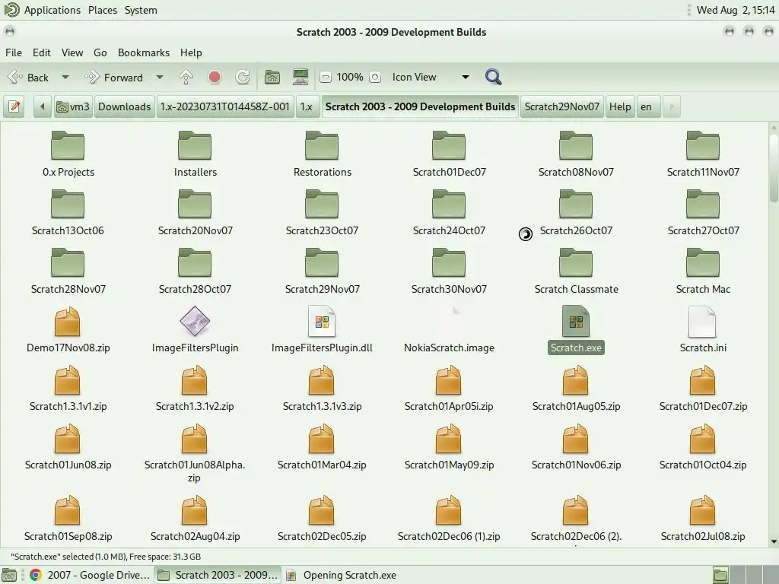Select the Installers folder

196,154
